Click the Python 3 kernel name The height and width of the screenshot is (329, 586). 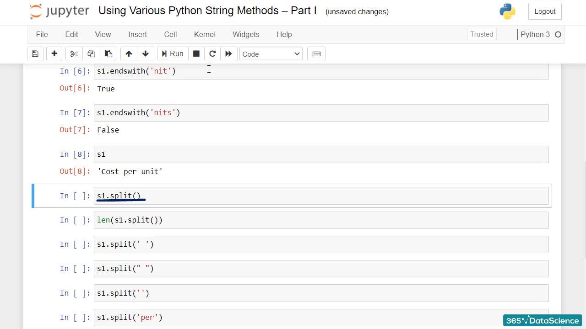[535, 34]
